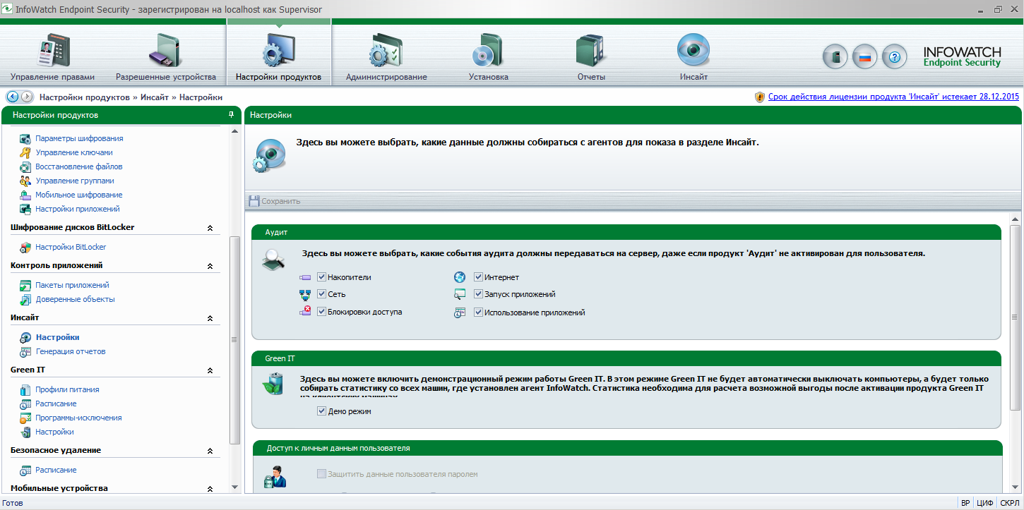Open Пакеты приложений using its icon

point(25,286)
